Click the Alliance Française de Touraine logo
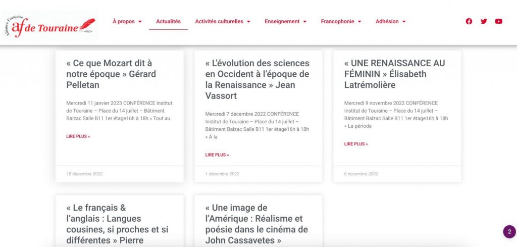 pyautogui.click(x=49, y=26)
